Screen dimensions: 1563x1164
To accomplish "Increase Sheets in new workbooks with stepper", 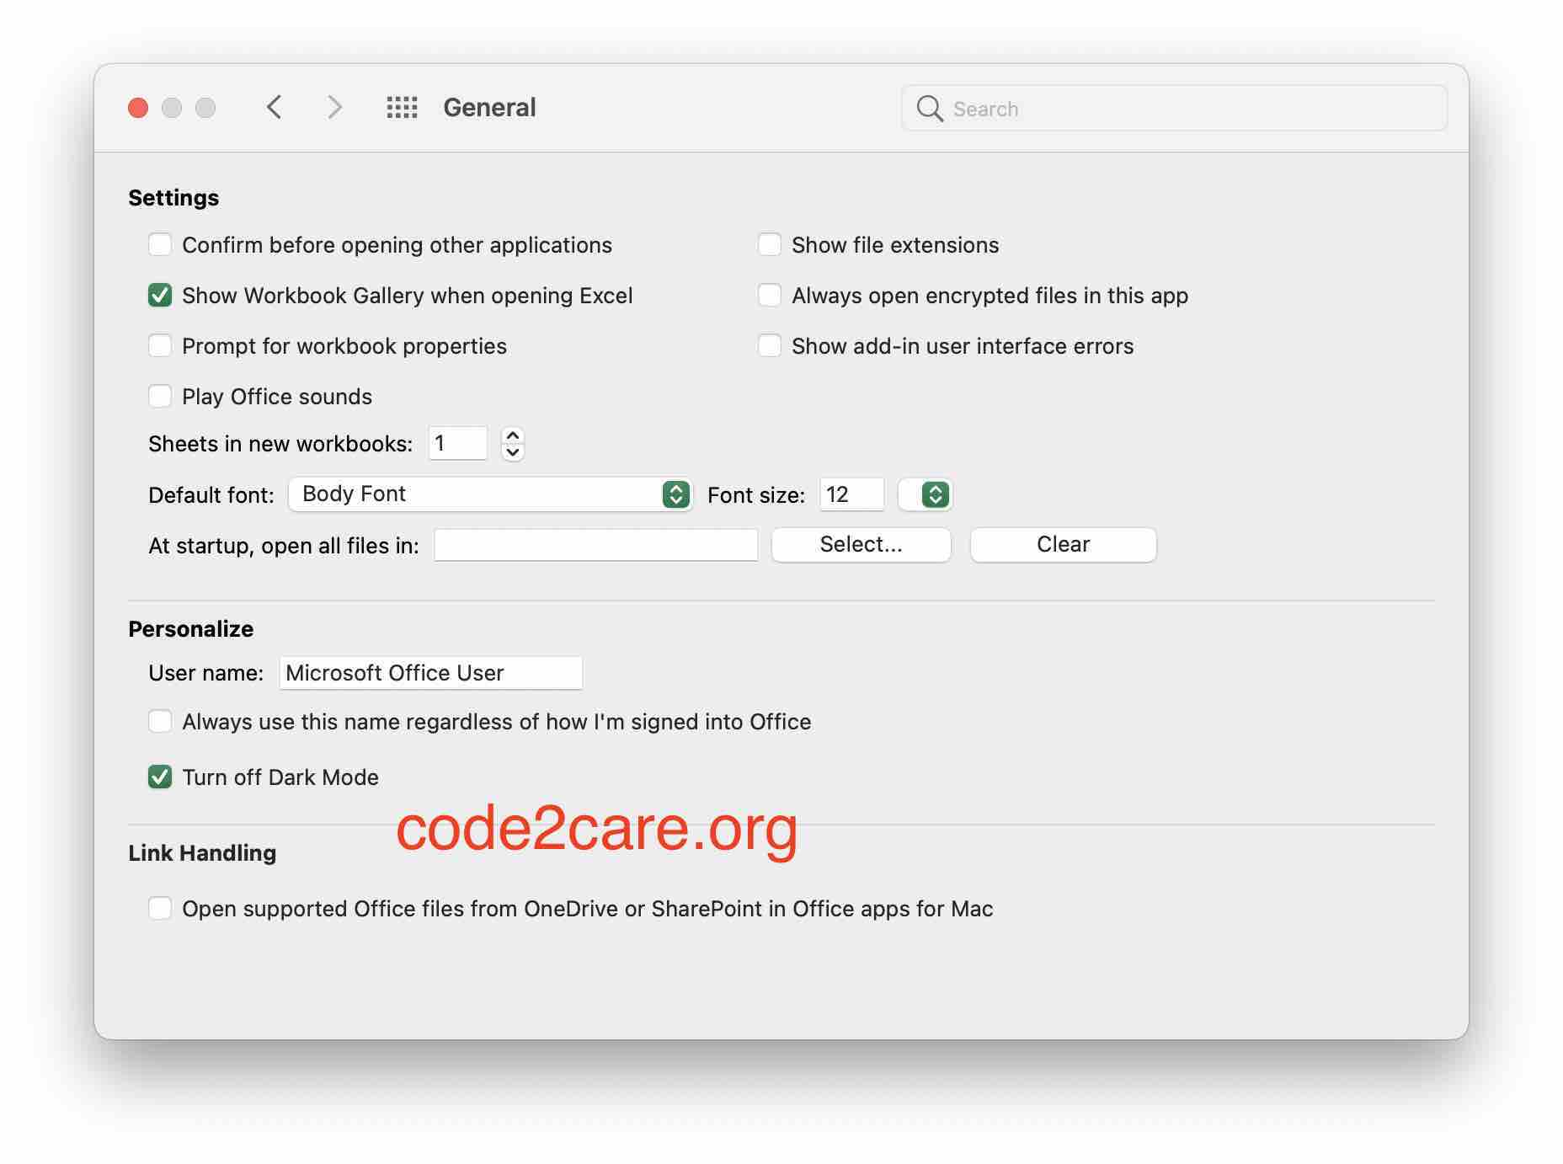I will (x=513, y=435).
